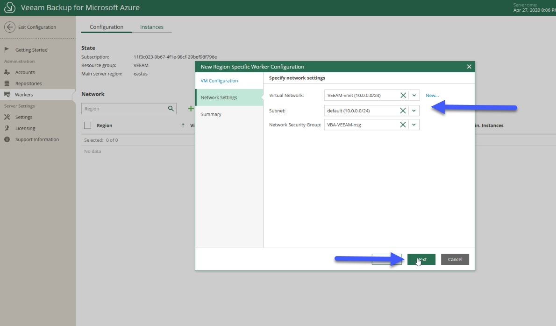Go to VM Configuration wizard step
Viewport: 556px width, 326px height.
pyautogui.click(x=219, y=81)
